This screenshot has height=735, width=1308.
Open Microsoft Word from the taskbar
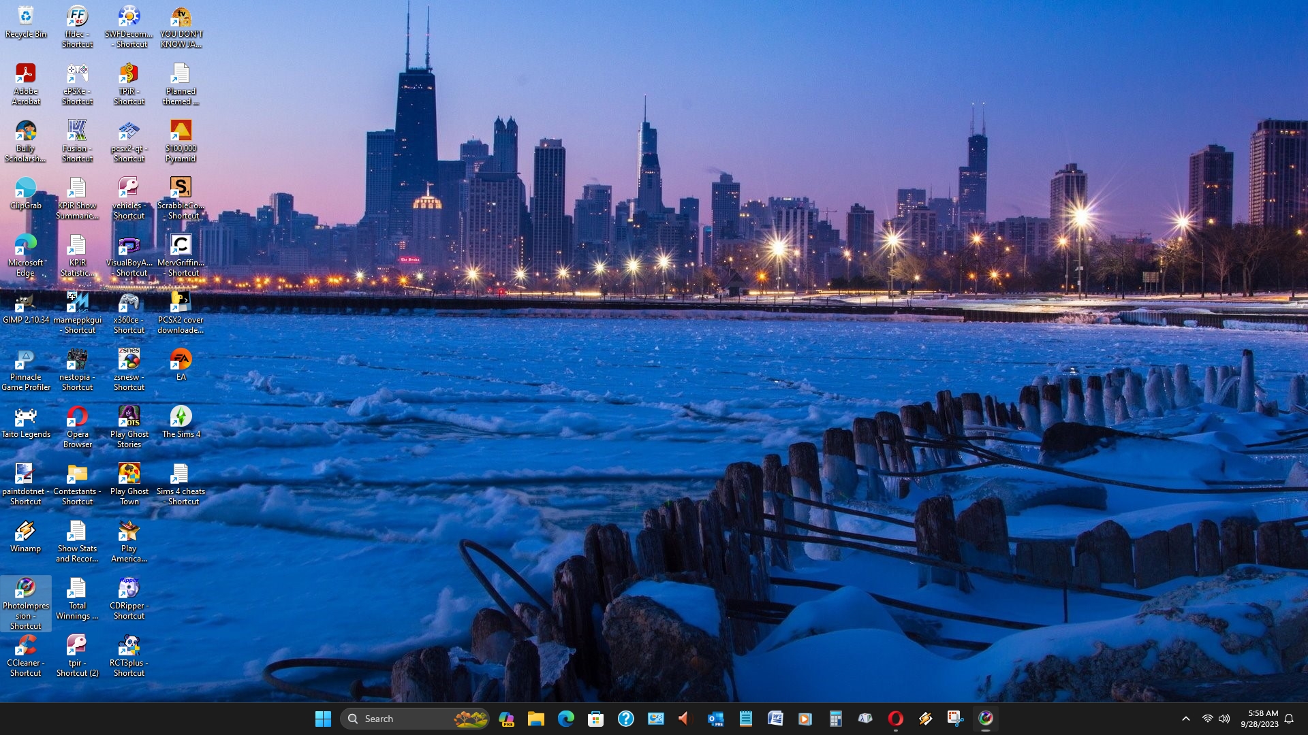776,719
